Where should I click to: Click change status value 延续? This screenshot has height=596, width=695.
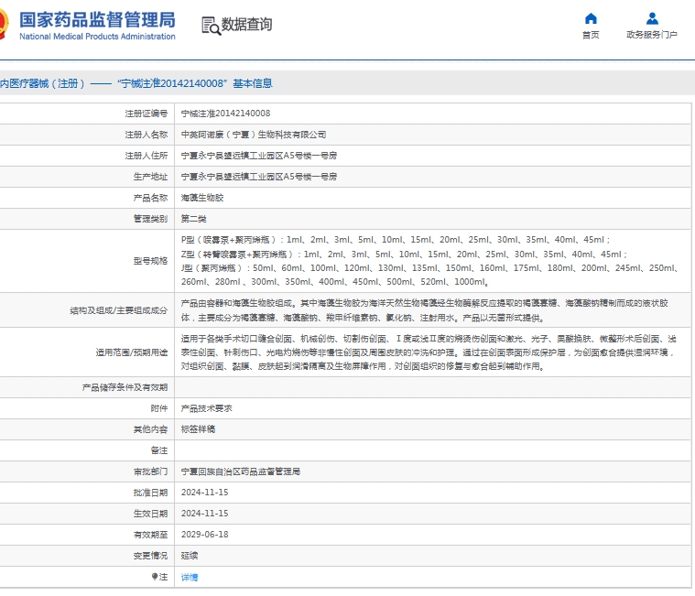(190, 555)
